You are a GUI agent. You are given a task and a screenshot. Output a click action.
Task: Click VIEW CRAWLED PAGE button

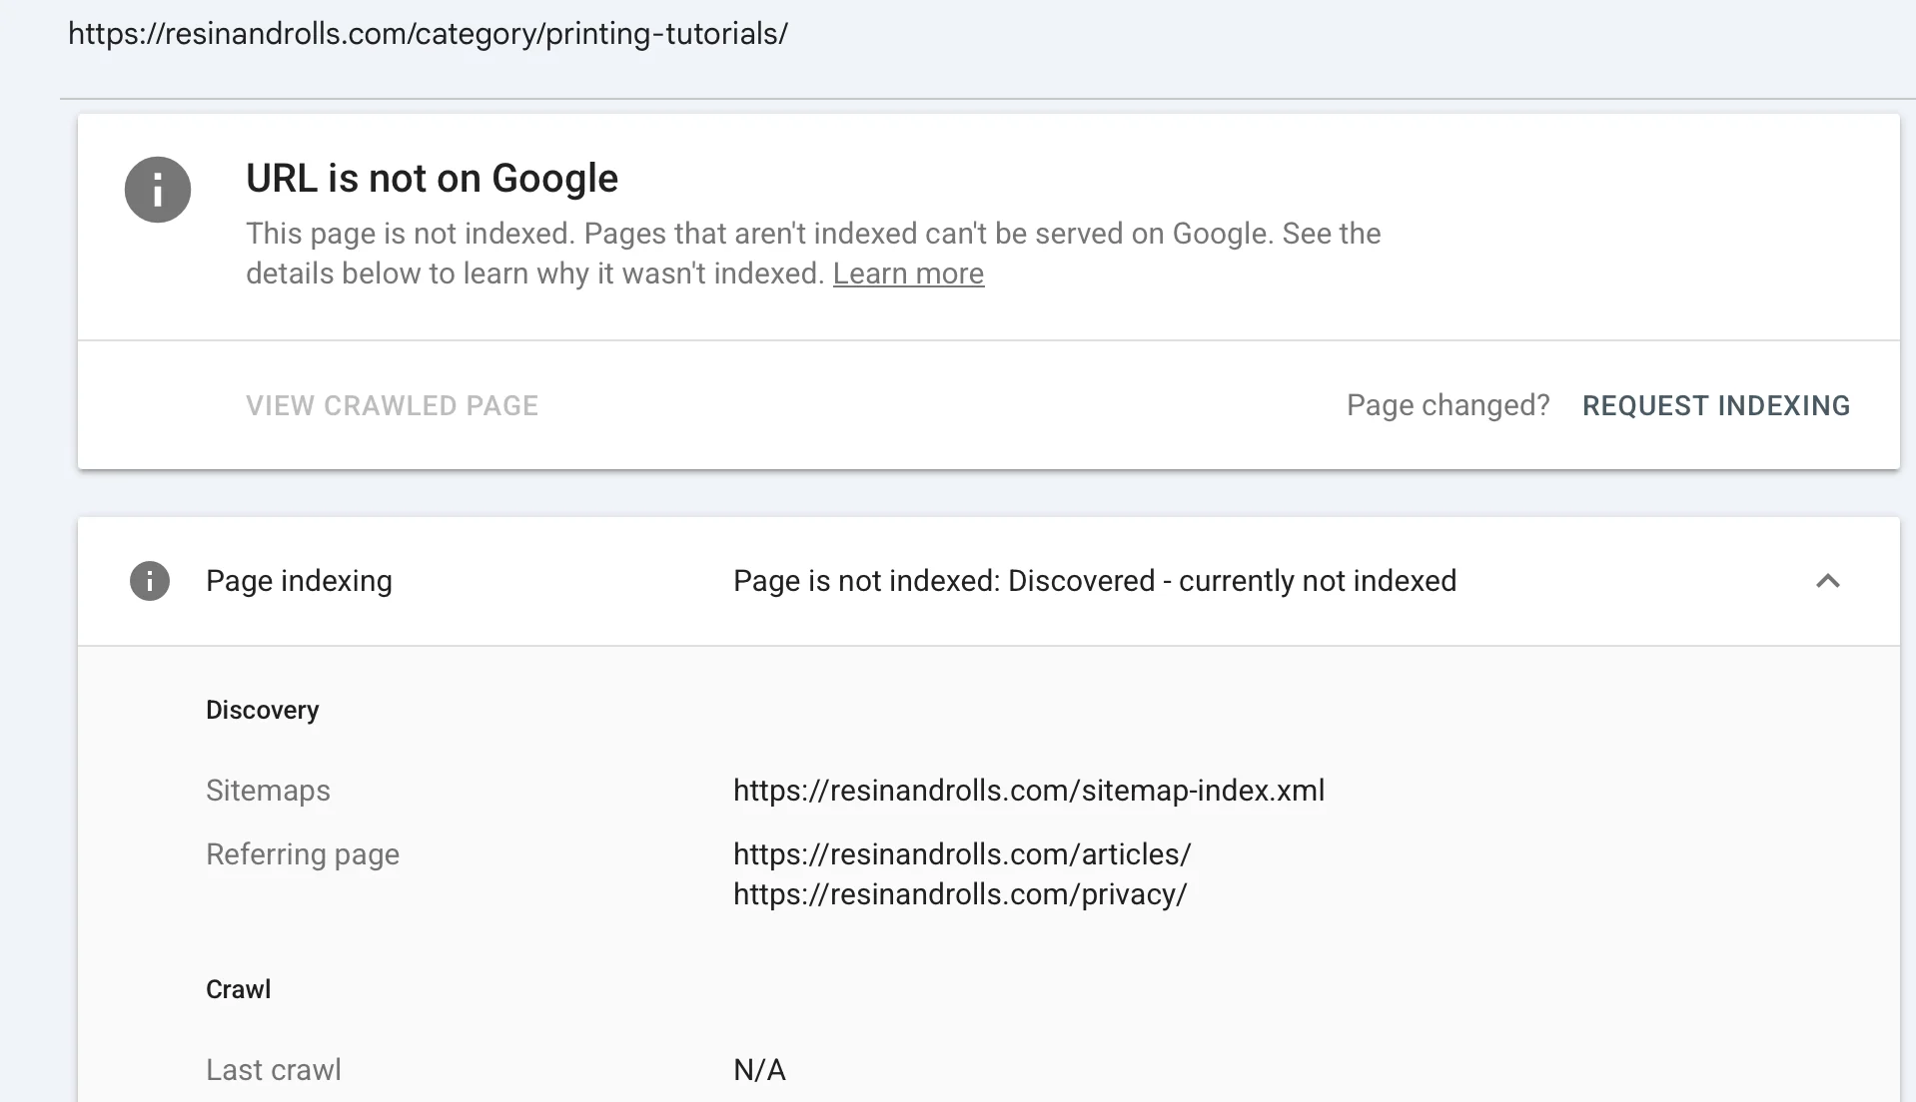393,405
